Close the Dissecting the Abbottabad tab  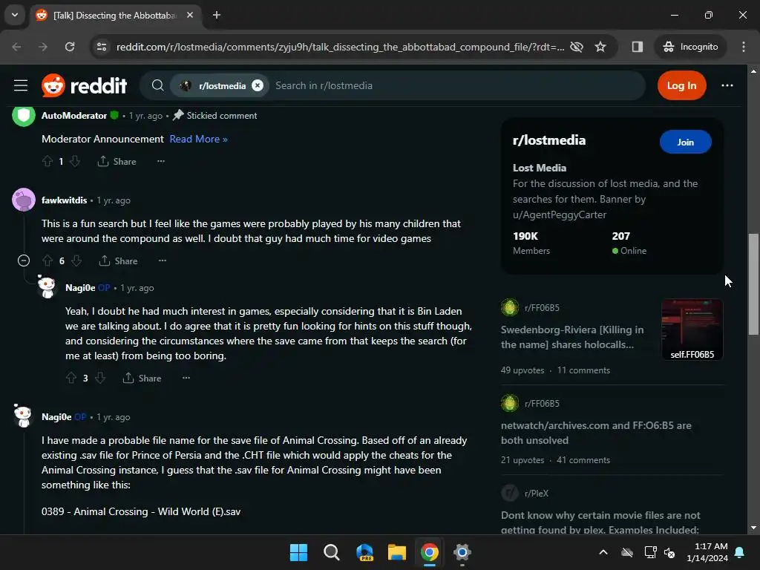click(190, 16)
